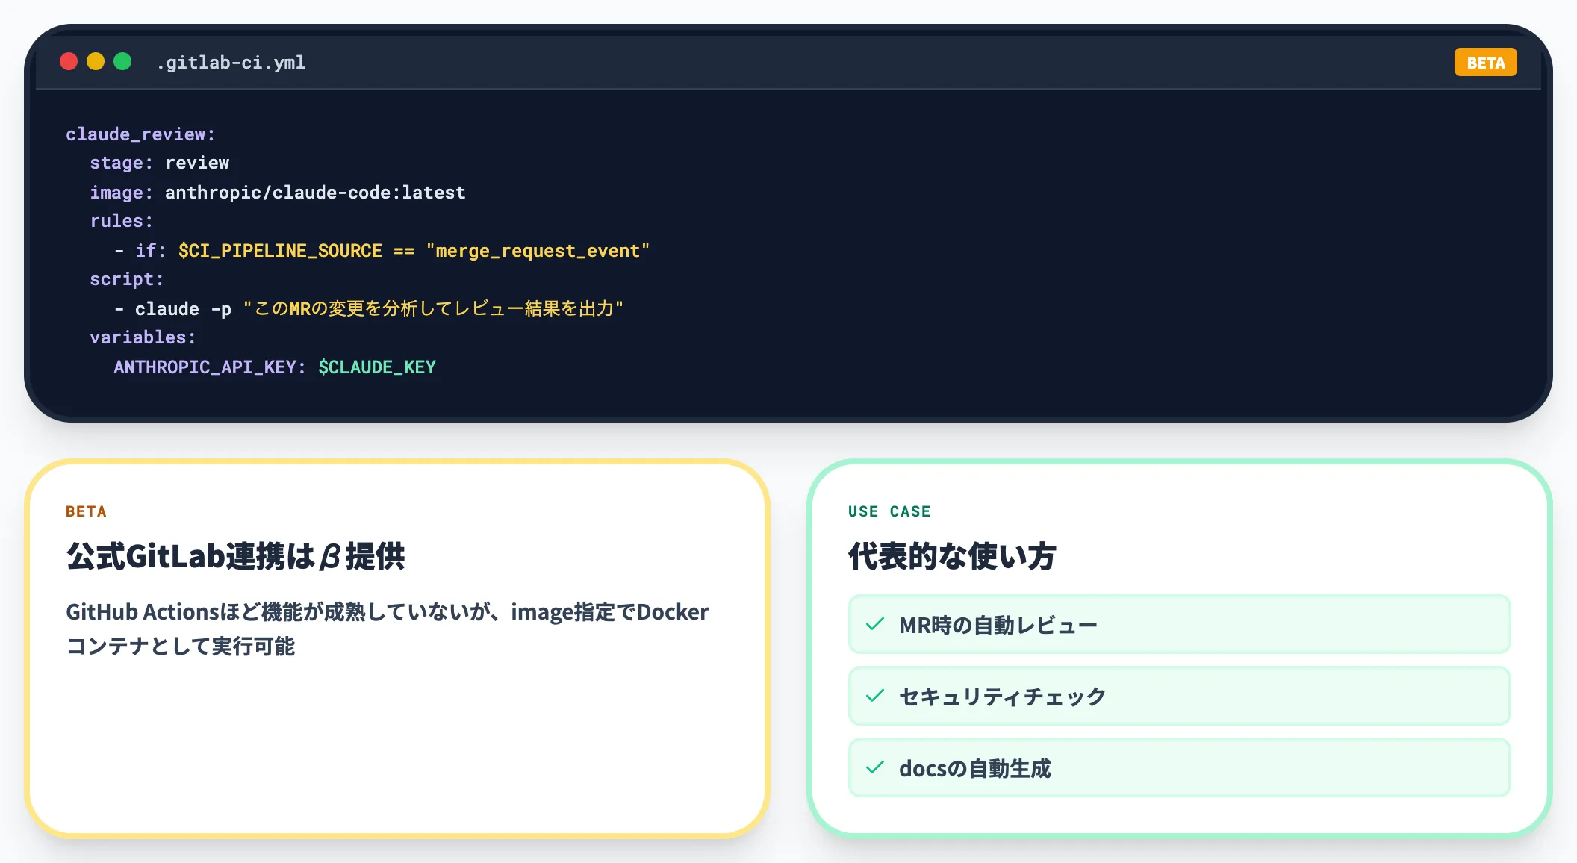Click the checkmark beside セキュリティチェック
This screenshot has width=1577, height=863.
point(875,696)
